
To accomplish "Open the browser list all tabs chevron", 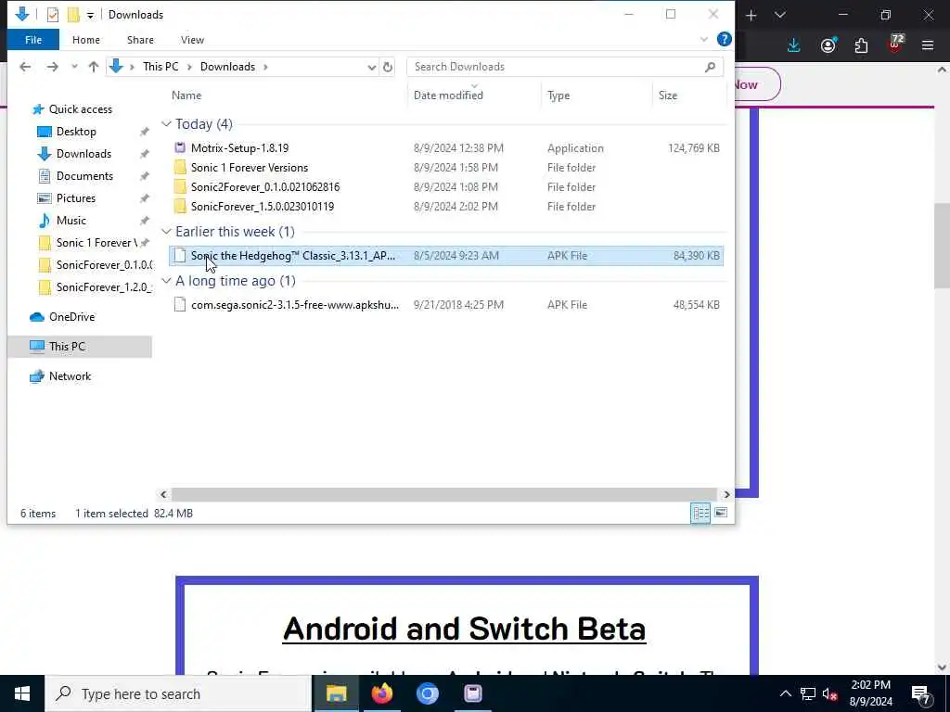I will pos(779,15).
